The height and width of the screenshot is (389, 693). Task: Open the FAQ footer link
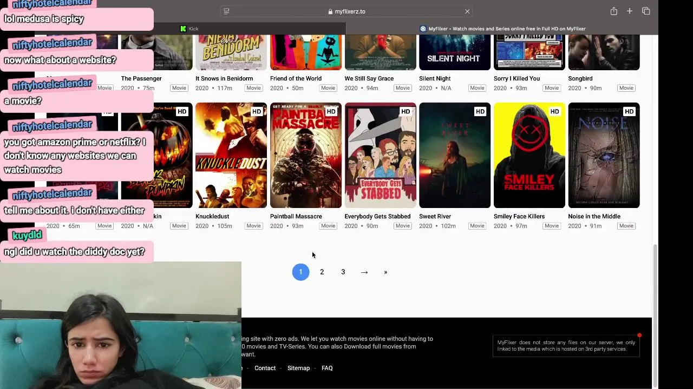pyautogui.click(x=327, y=368)
